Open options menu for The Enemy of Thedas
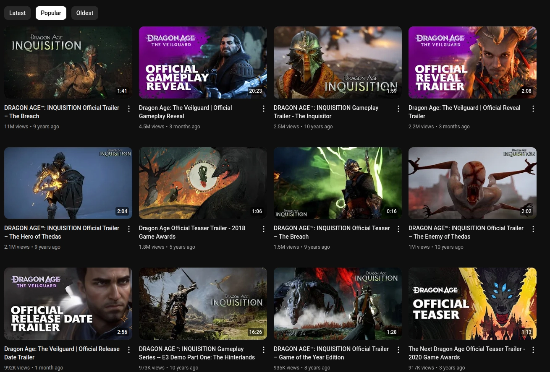The height and width of the screenshot is (372, 550). pos(533,229)
